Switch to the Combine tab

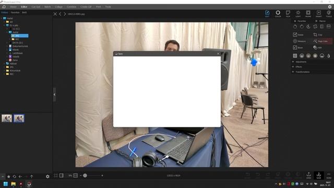pos(71,7)
